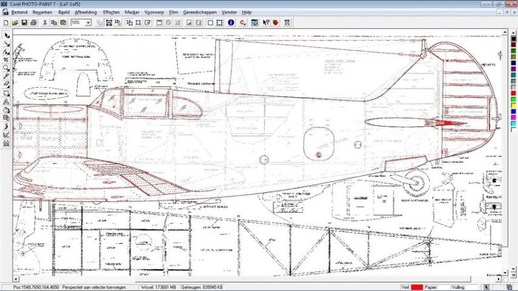Open the Masker menu
518x291 pixels.
132,12
